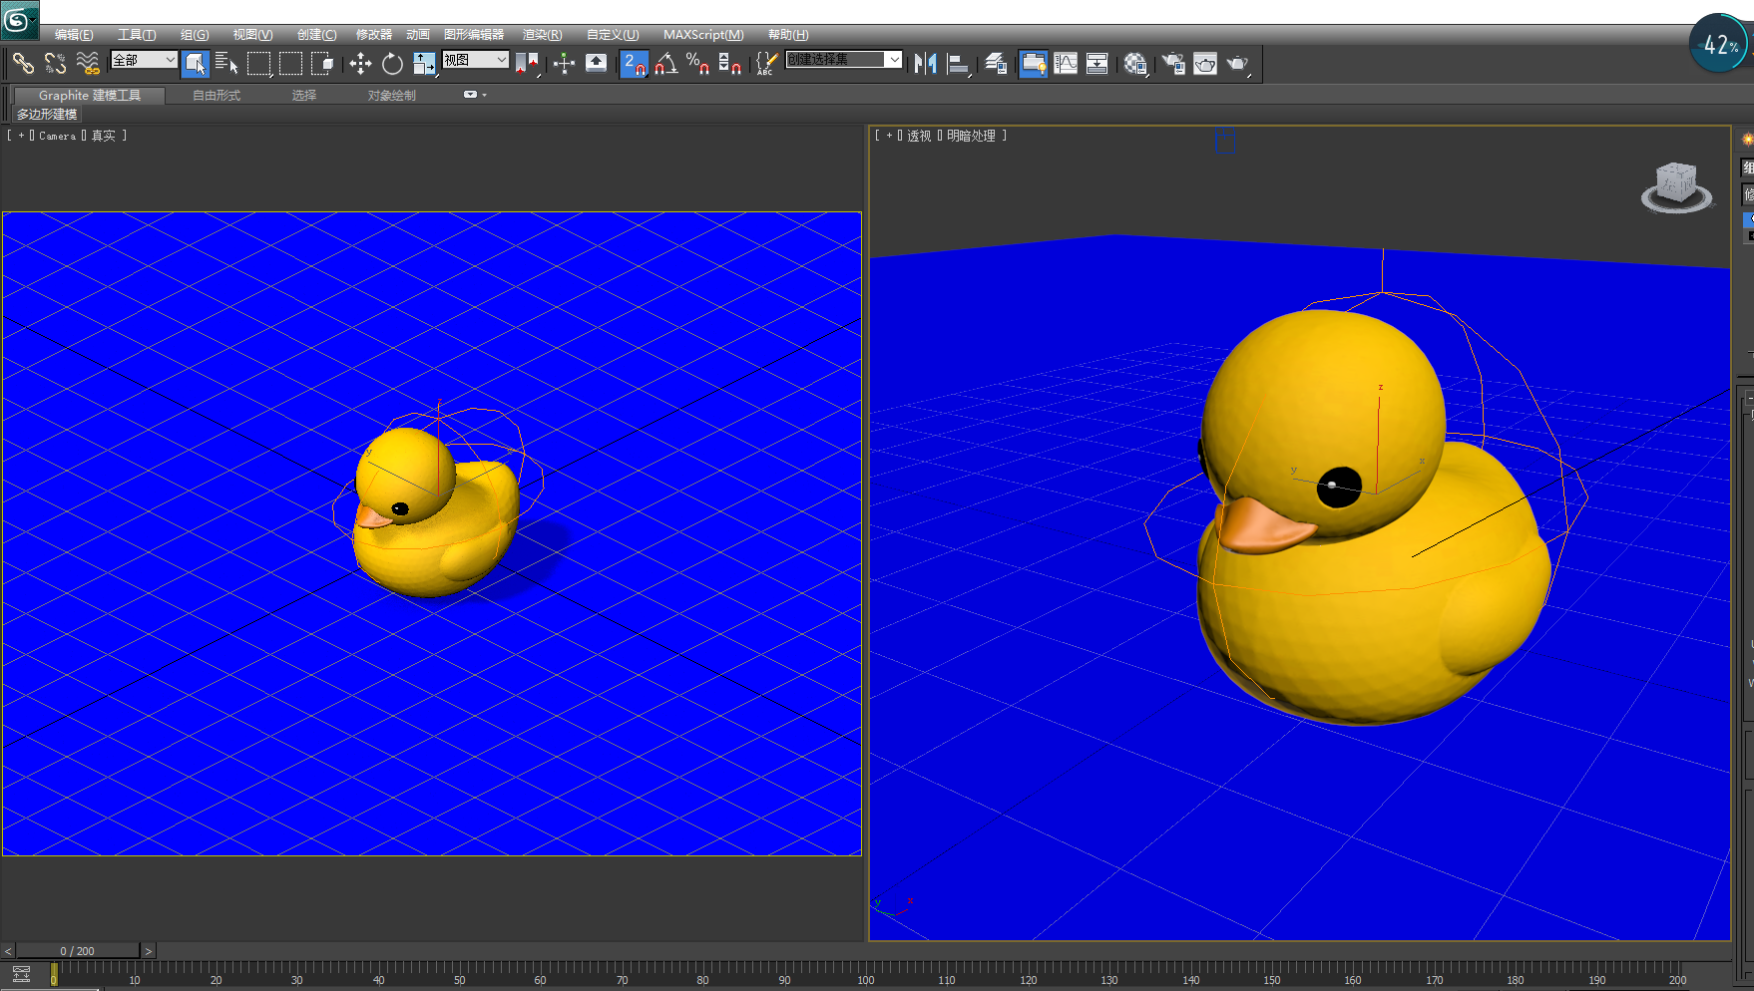Open the Material Editor
Image resolution: width=1754 pixels, height=991 pixels.
tap(1135, 64)
